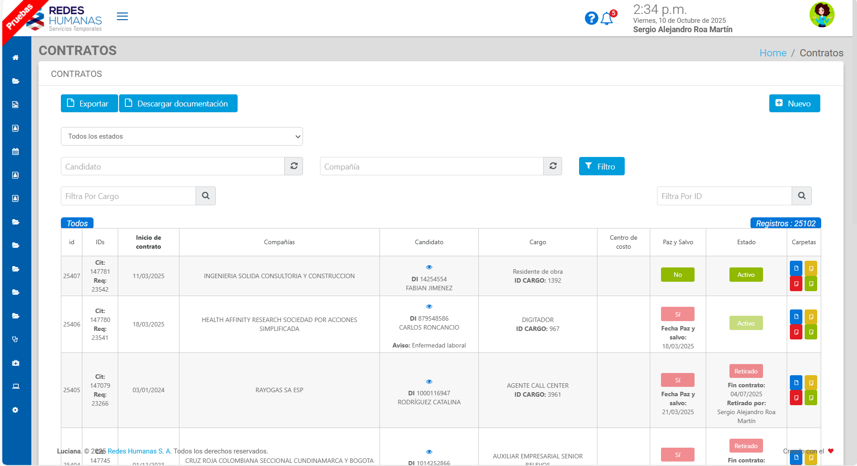Image resolution: width=857 pixels, height=466 pixels.
Task: Click the home icon in sidebar
Action: (x=16, y=58)
